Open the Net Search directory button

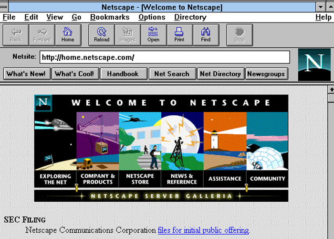coord(172,74)
